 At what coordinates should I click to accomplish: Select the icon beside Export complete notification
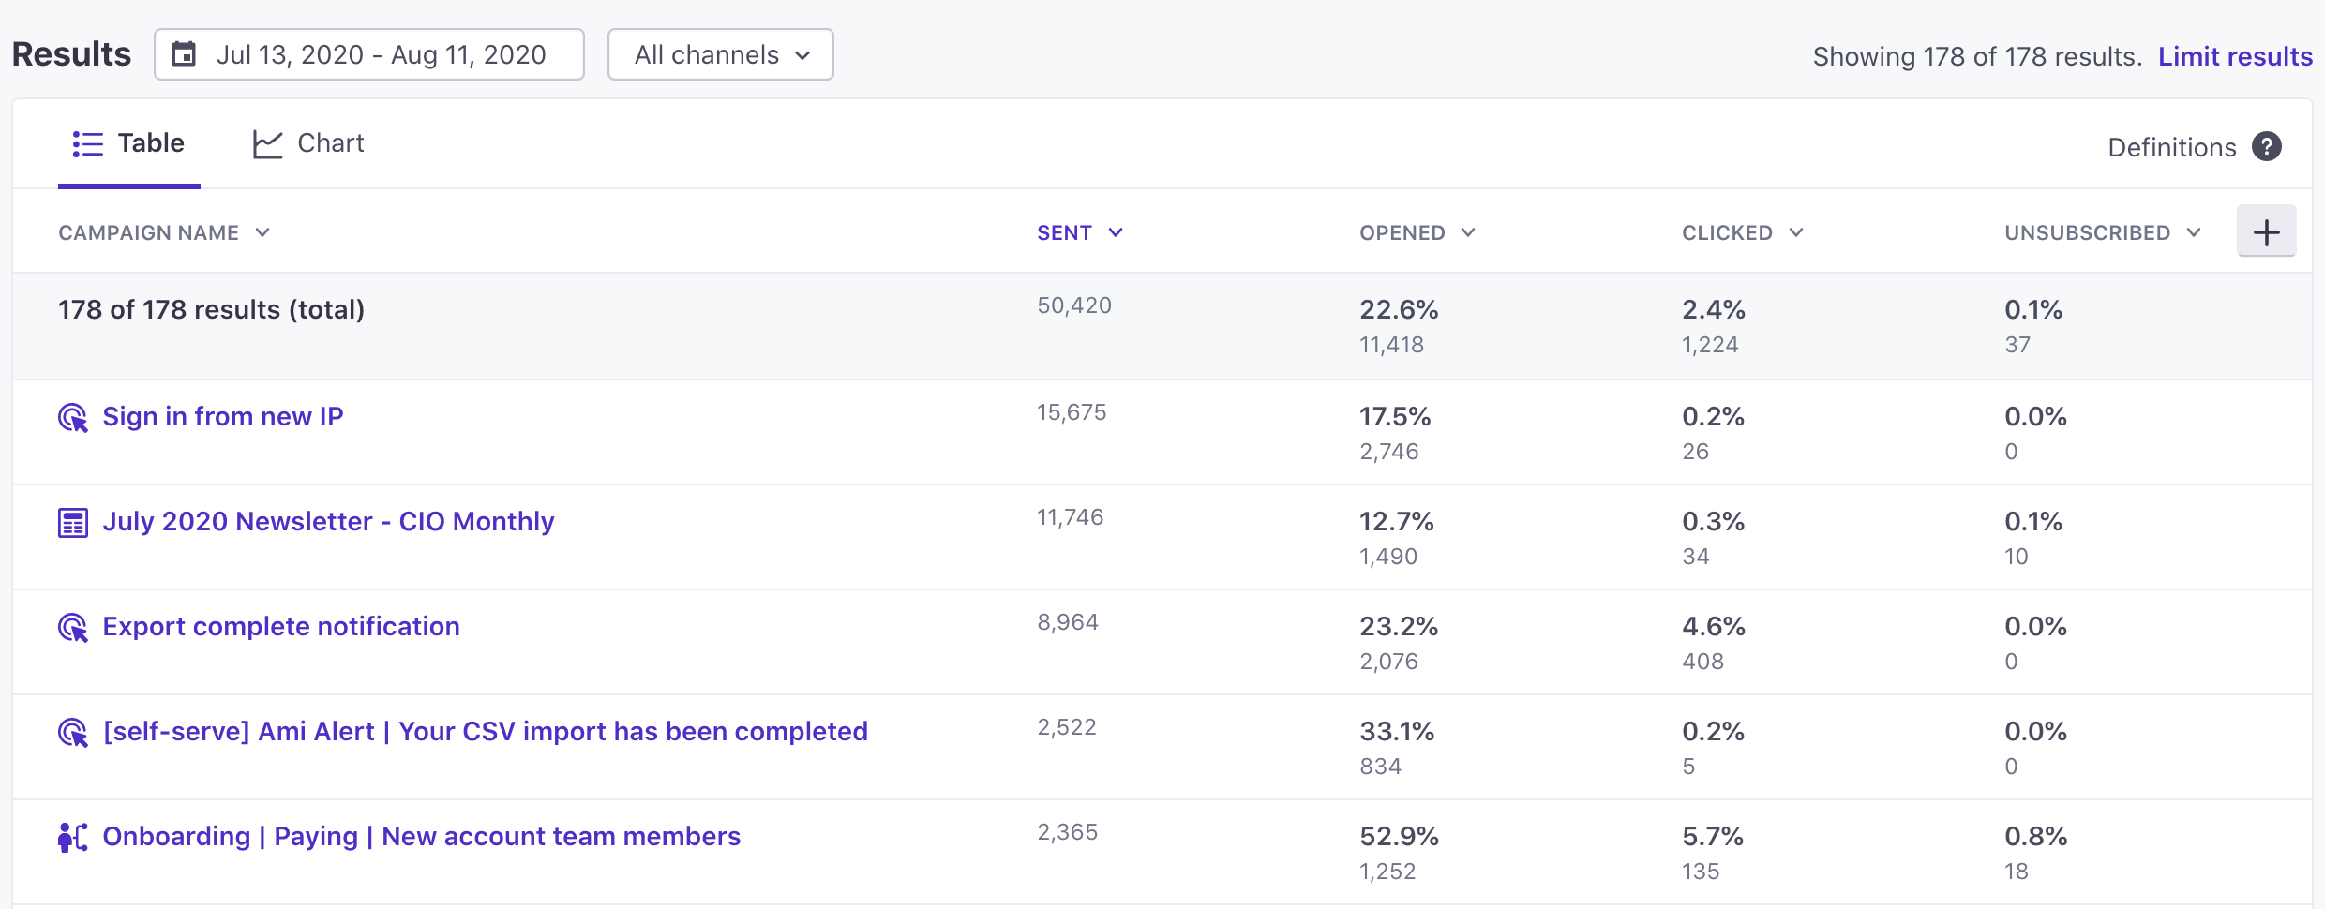pos(72,628)
